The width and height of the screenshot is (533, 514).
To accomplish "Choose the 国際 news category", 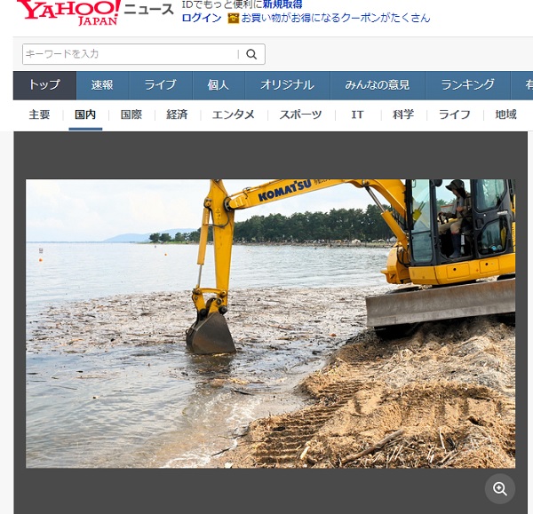I will pyautogui.click(x=131, y=115).
